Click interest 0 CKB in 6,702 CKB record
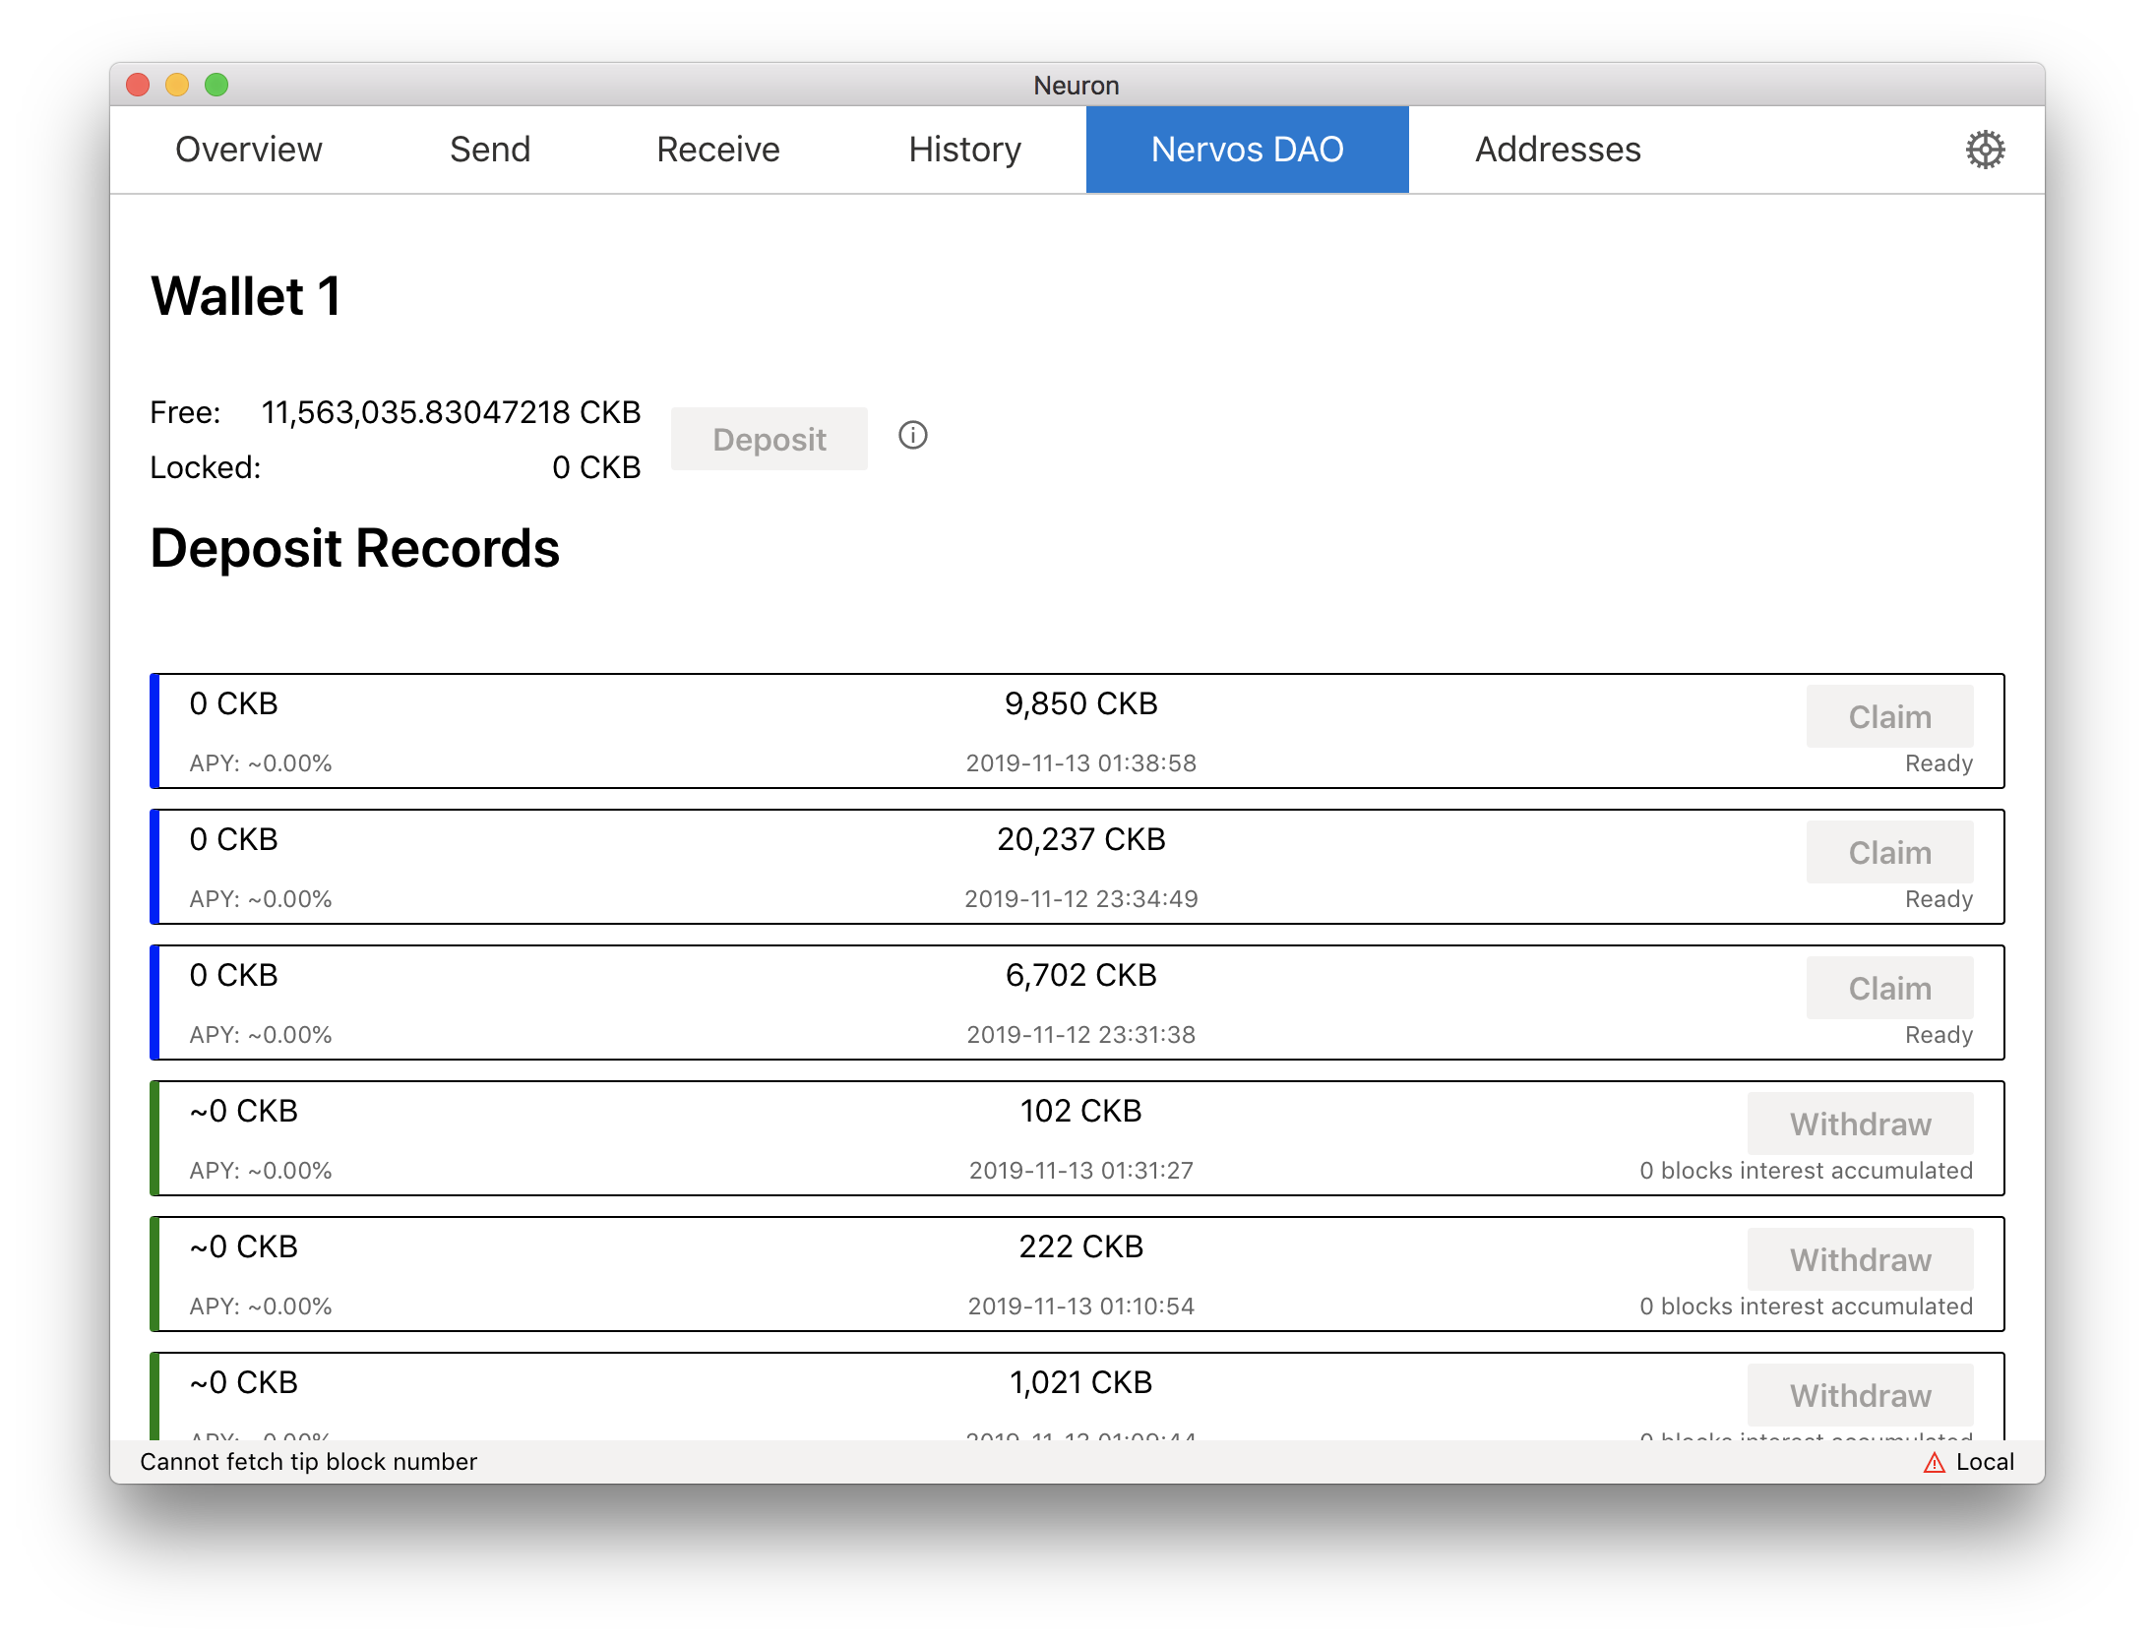 coord(234,975)
